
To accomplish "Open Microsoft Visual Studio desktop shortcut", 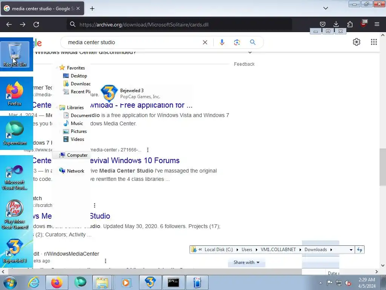I will 15,177.
